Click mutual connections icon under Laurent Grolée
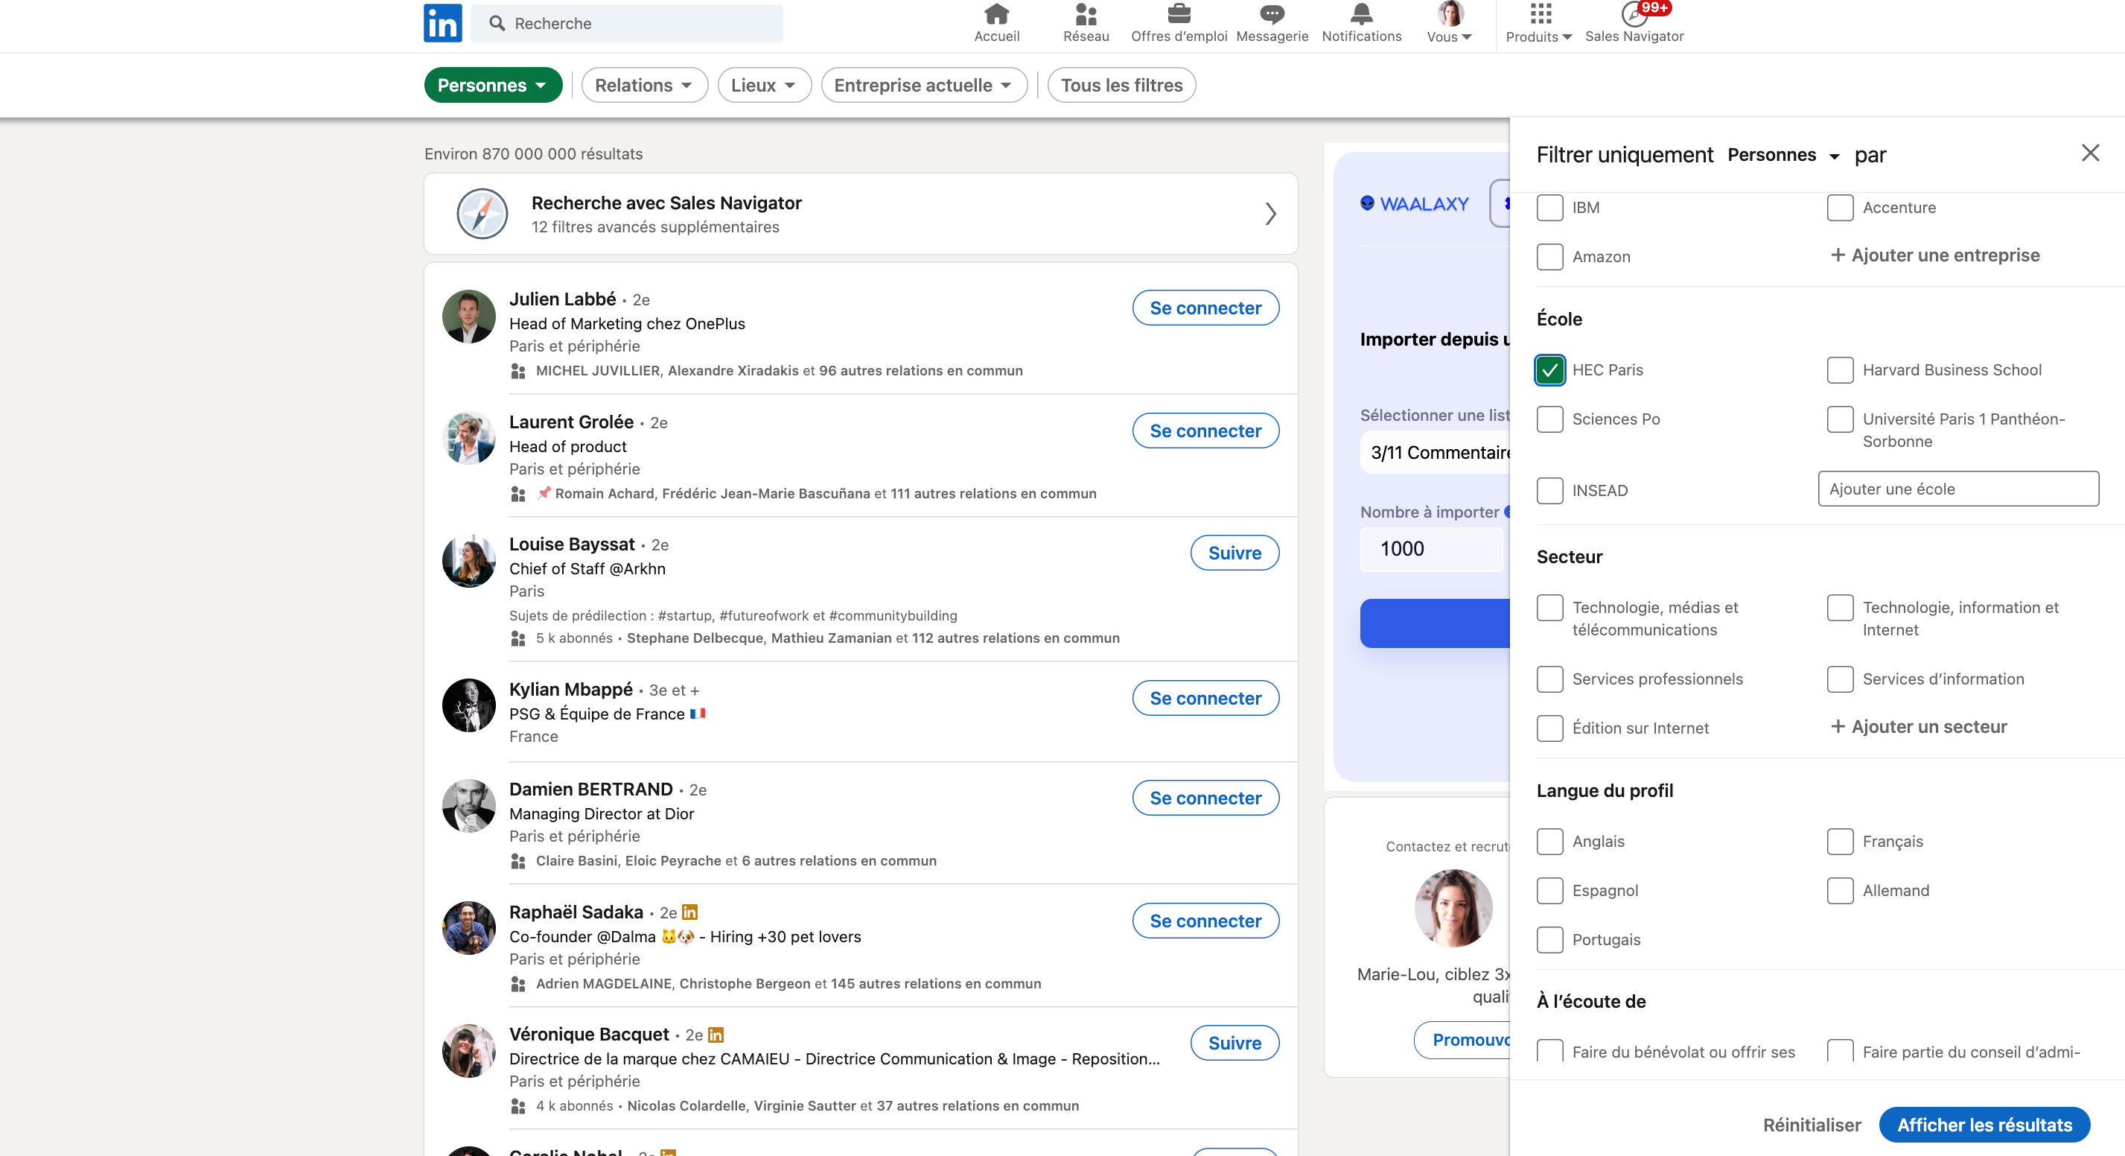 [518, 495]
